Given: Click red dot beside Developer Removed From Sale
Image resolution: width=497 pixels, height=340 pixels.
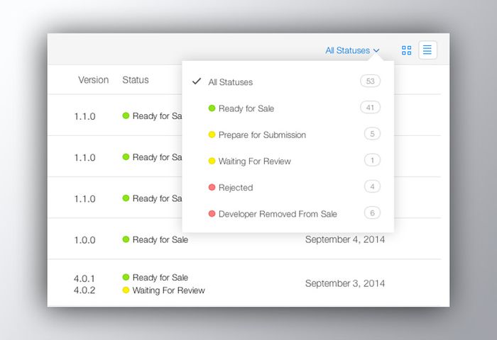Looking at the screenshot, I should point(212,214).
